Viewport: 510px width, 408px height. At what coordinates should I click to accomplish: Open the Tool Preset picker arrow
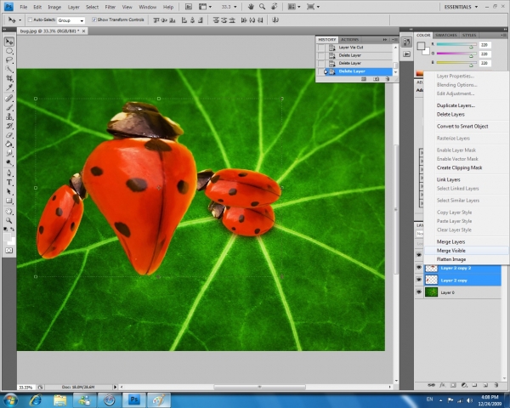click(20, 20)
